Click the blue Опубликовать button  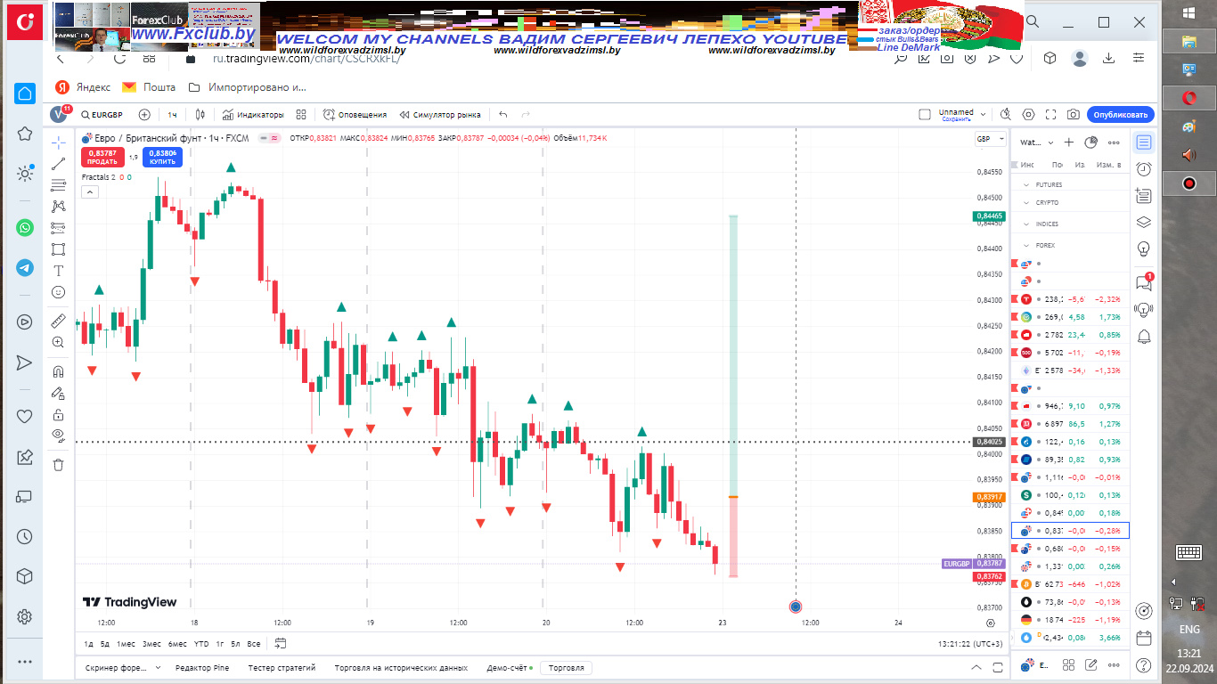tap(1120, 115)
